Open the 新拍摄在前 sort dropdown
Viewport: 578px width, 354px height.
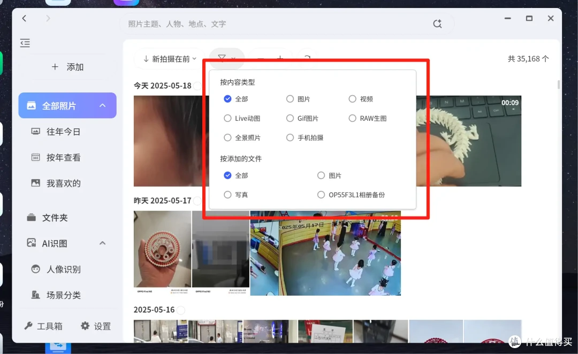170,59
